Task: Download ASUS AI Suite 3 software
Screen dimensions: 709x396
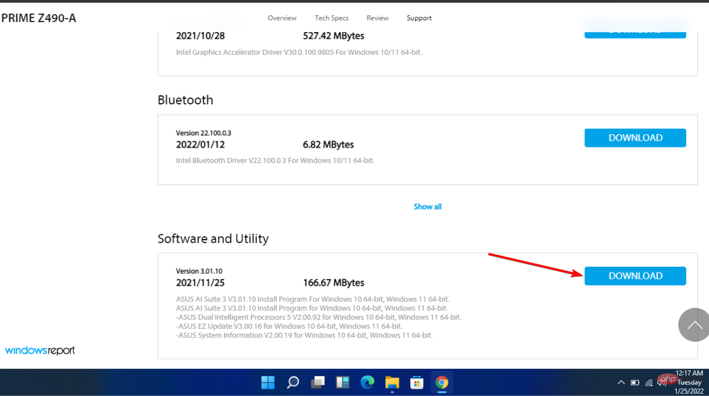Action: click(635, 276)
